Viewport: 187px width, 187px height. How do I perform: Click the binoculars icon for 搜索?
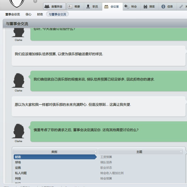click(x=145, y=6)
